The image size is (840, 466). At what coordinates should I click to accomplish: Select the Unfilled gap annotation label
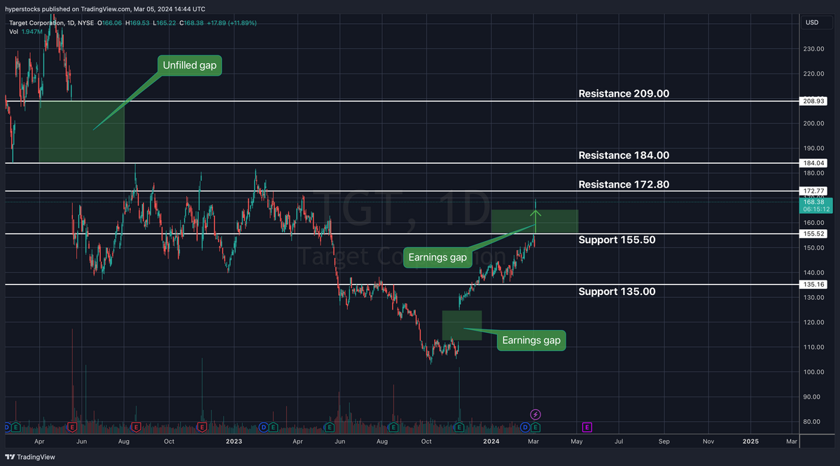pos(188,65)
